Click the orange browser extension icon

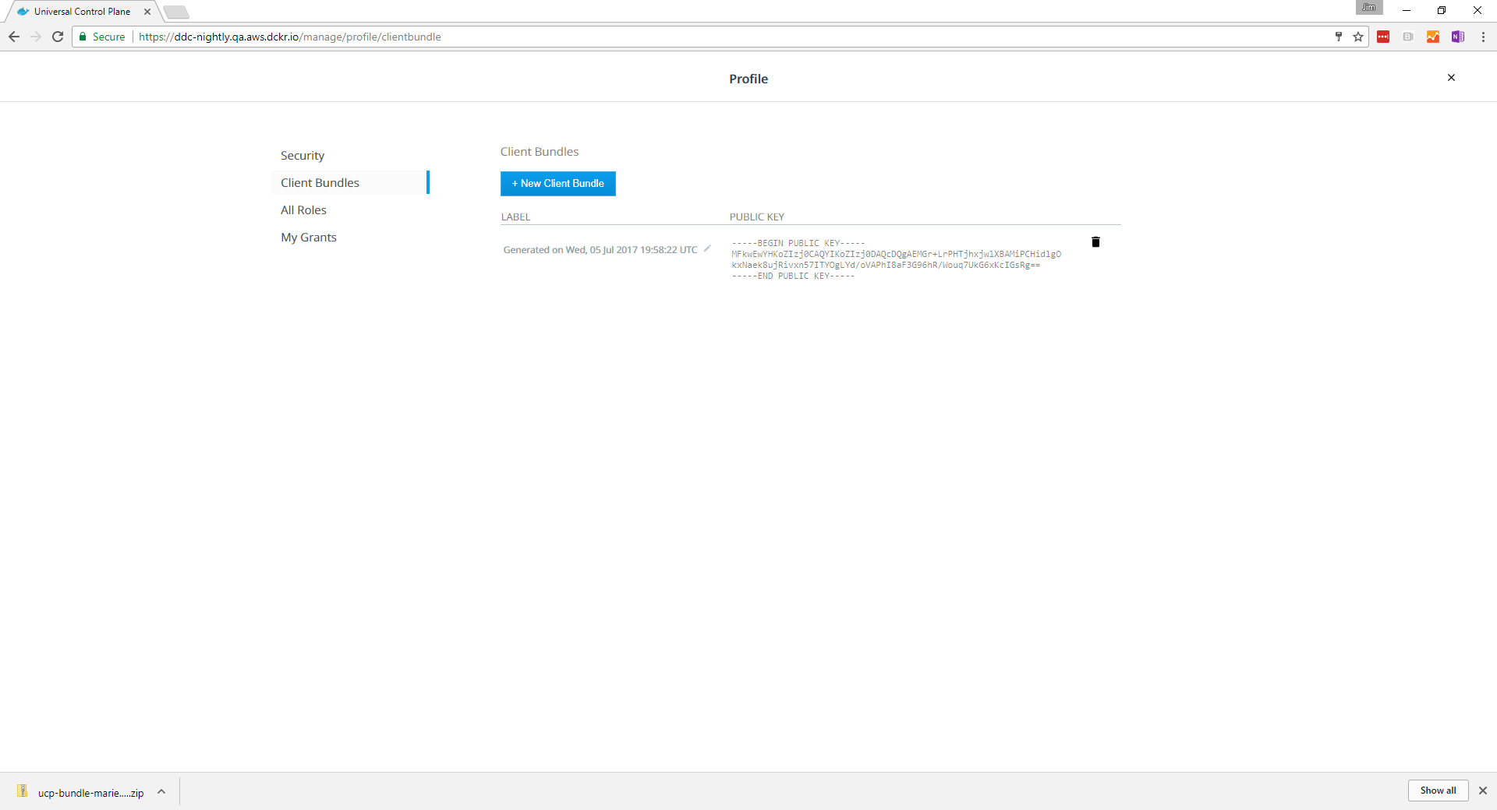point(1433,37)
